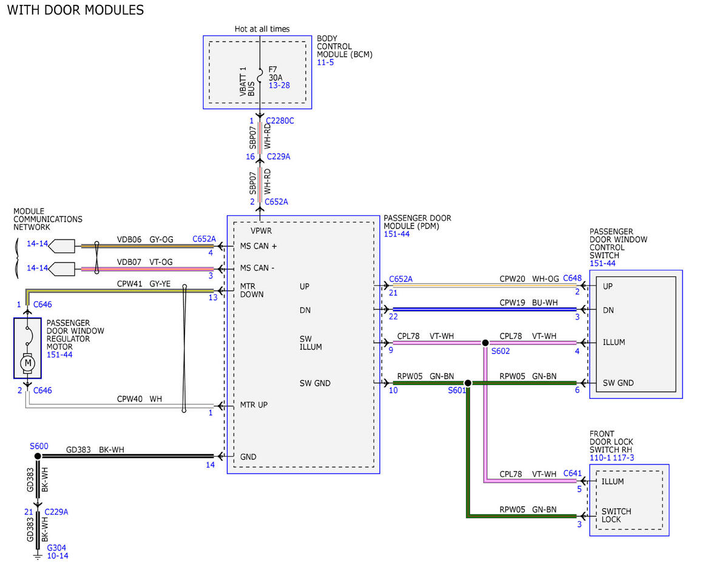This screenshot has width=728, height=562.
Task: Click connector C229A next to pin 16
Action: click(278, 156)
